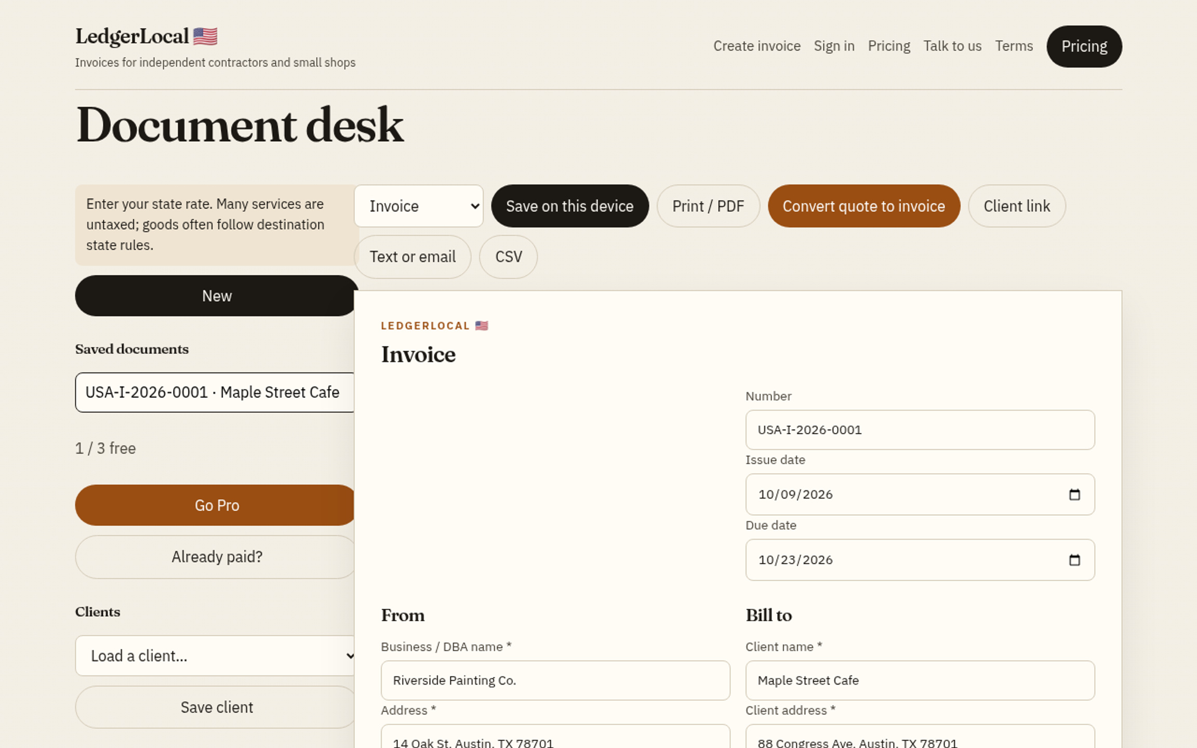Click the From address field 14 Oak St
The image size is (1197, 748).
pyautogui.click(x=555, y=738)
